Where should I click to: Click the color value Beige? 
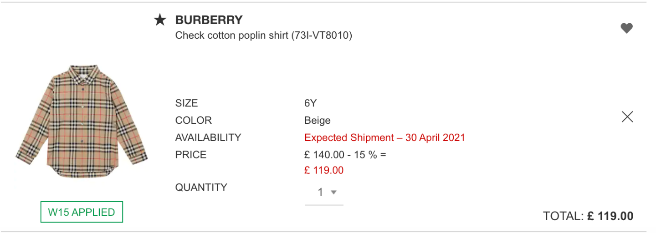pos(318,121)
